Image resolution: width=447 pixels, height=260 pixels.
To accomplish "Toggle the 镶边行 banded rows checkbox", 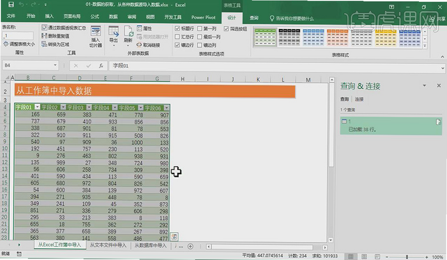I will [177, 45].
